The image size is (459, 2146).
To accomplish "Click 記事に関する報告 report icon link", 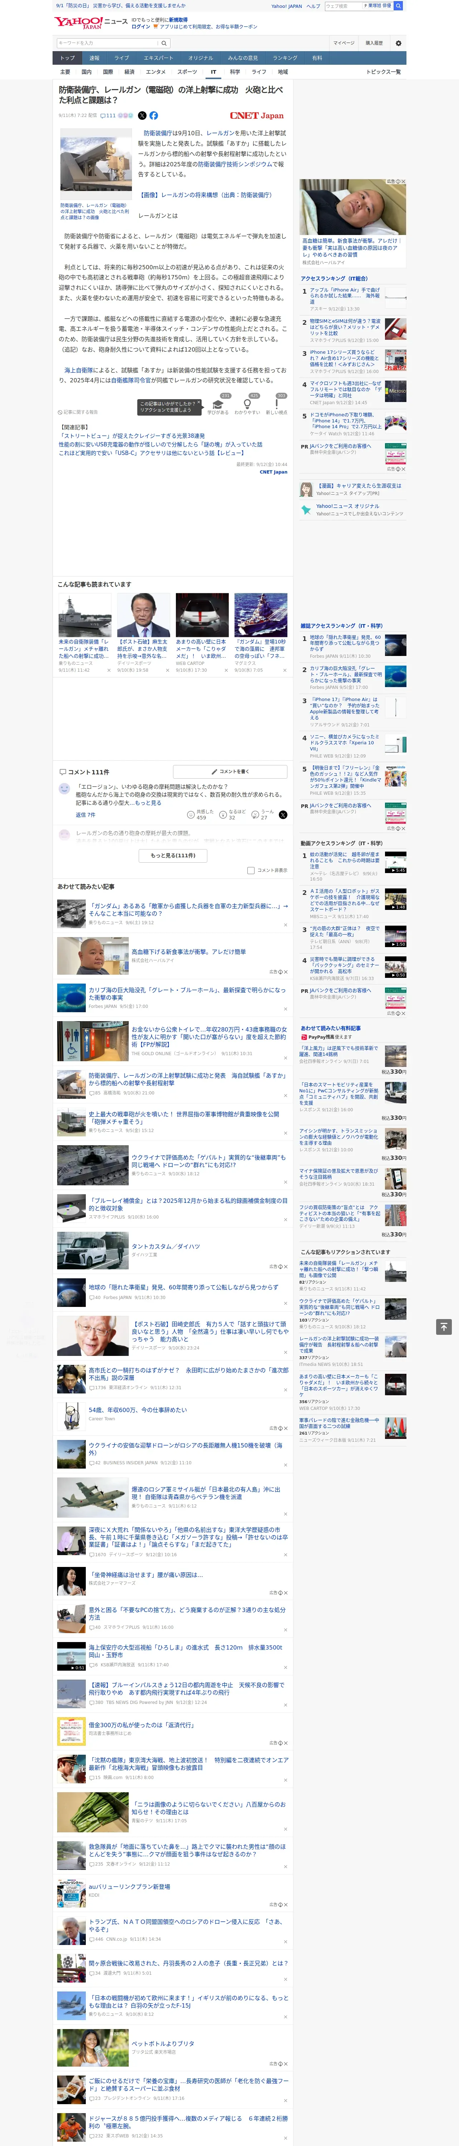I will (x=79, y=412).
